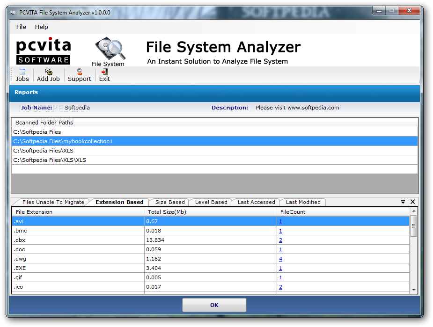433x327 pixels.
Task: Open the File menu
Action: (21, 27)
